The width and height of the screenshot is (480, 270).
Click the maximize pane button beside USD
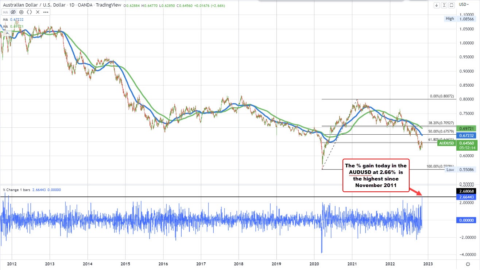click(x=452, y=5)
